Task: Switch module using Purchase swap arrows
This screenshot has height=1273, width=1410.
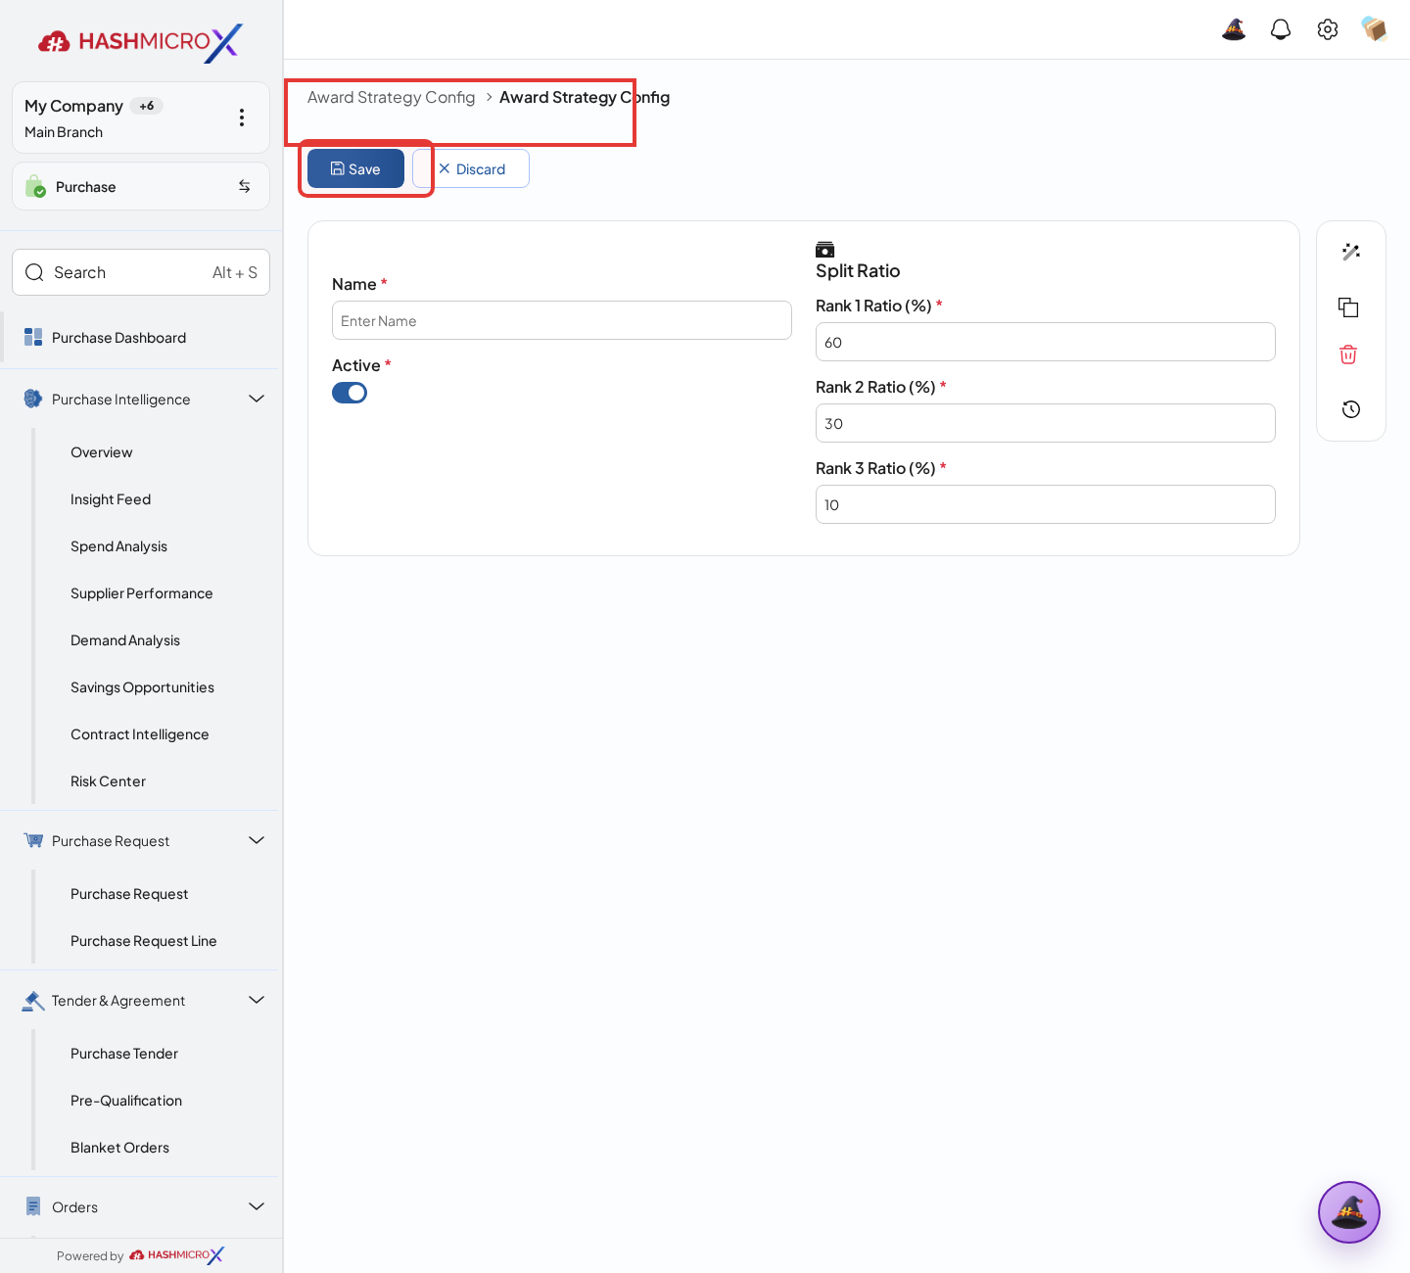Action: pyautogui.click(x=245, y=186)
